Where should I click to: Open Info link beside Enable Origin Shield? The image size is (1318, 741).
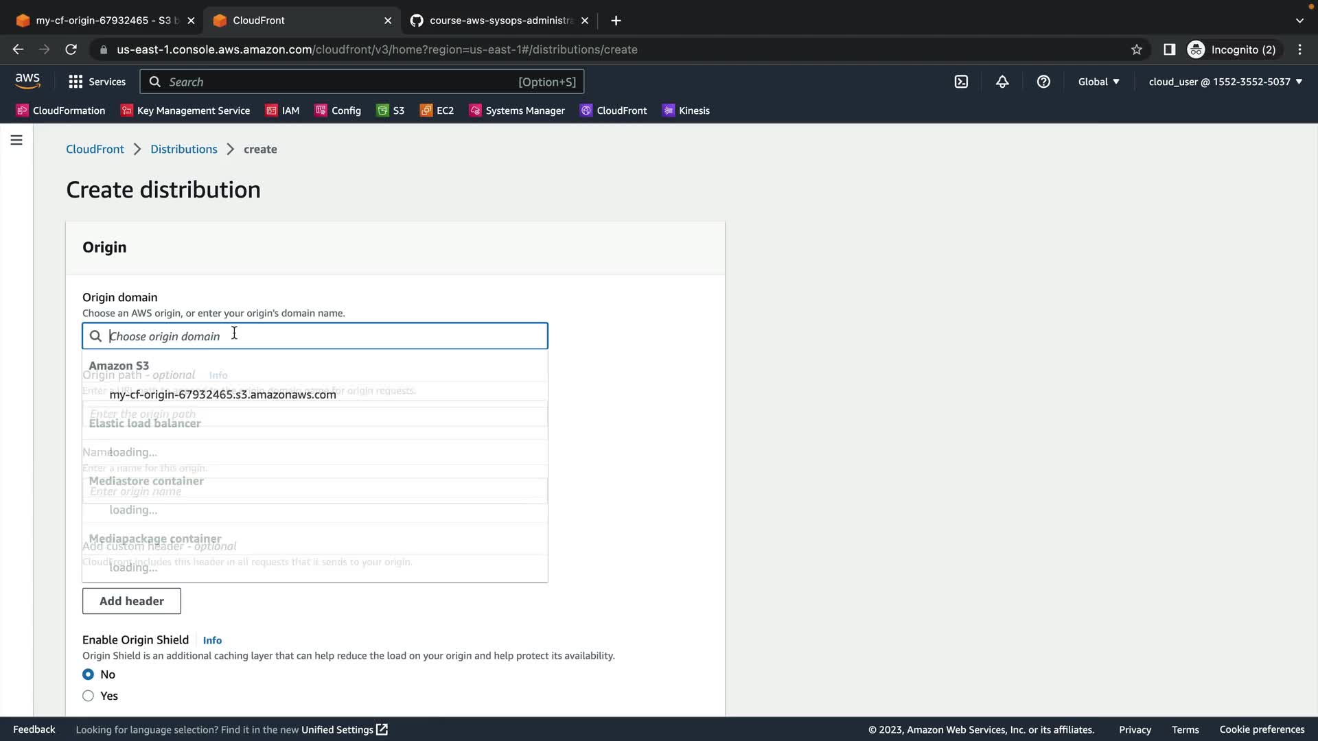tap(212, 640)
